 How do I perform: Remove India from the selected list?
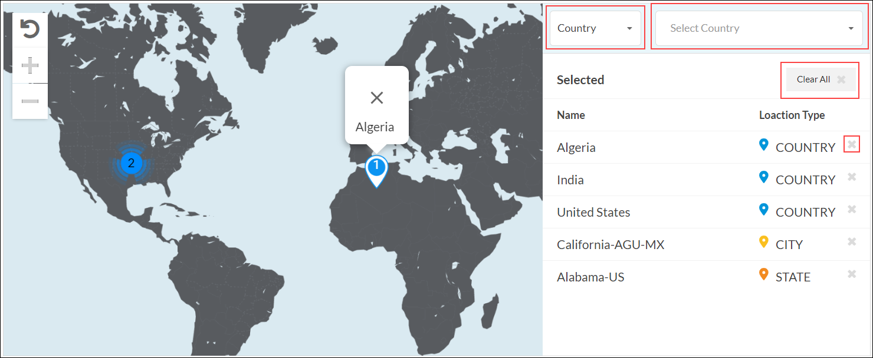pyautogui.click(x=852, y=177)
